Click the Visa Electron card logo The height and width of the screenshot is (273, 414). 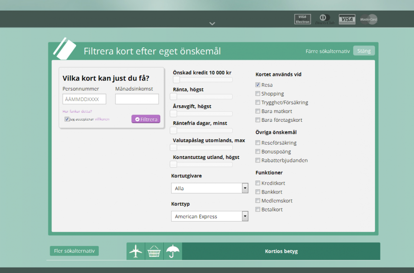tap(302, 19)
